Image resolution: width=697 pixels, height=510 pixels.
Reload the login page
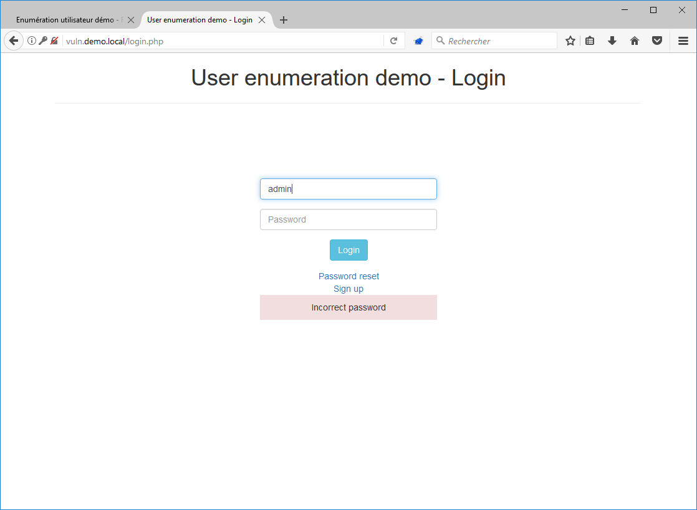coord(394,40)
